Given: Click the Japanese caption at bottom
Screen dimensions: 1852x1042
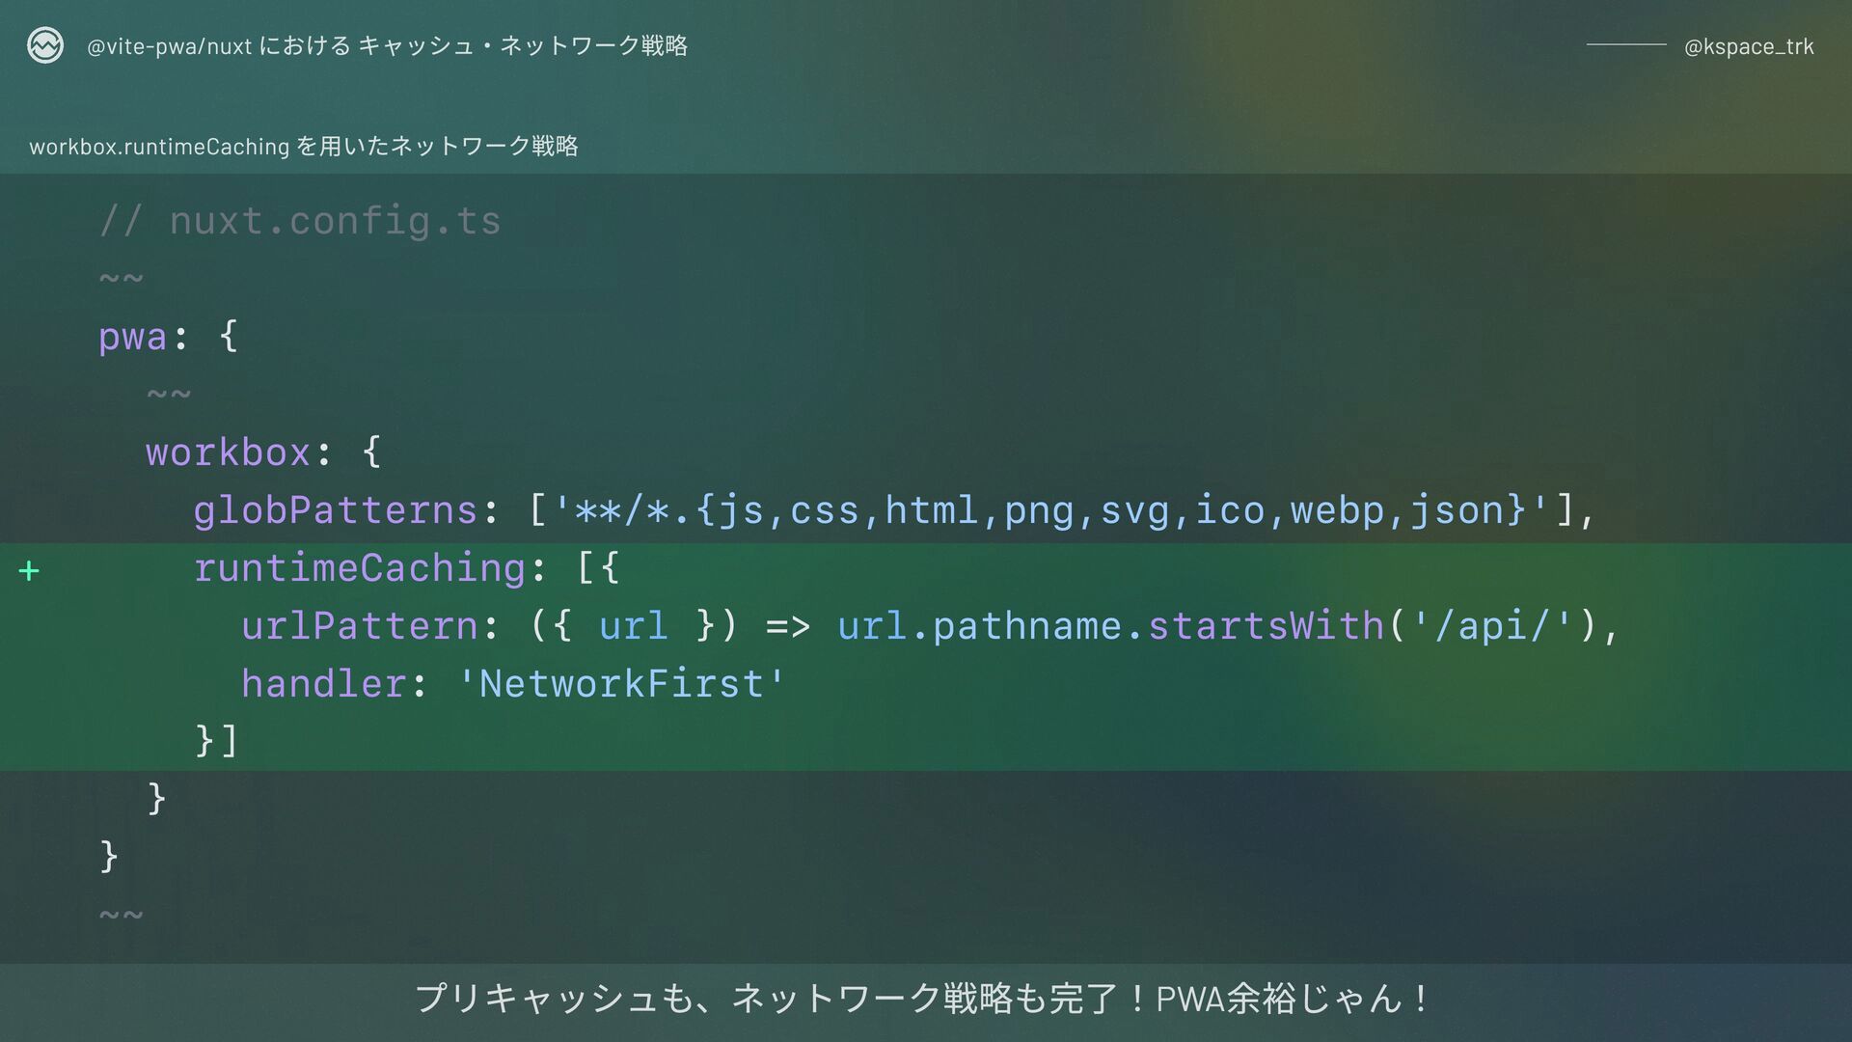Looking at the screenshot, I should 923,999.
